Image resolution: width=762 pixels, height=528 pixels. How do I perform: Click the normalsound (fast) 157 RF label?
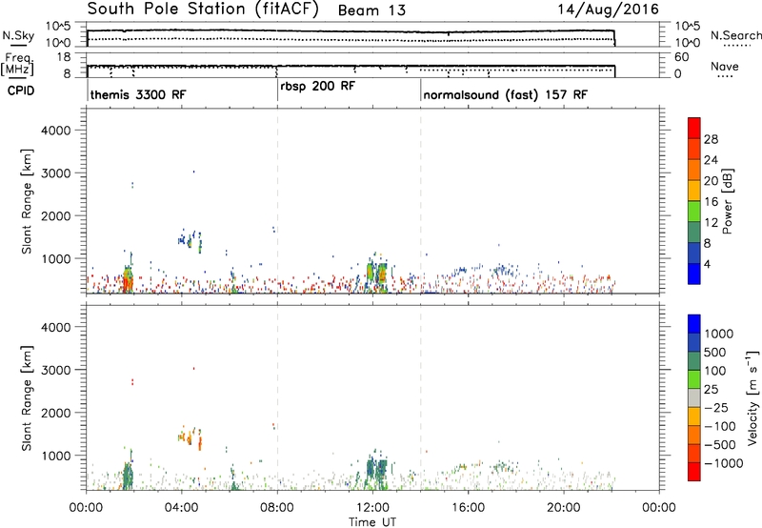(x=506, y=94)
